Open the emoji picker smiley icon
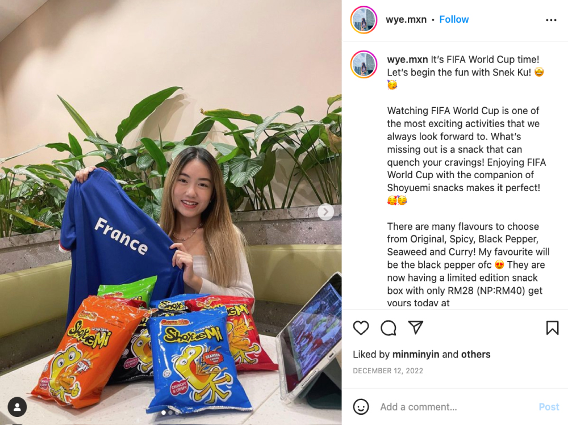This screenshot has width=568, height=425. [x=361, y=406]
